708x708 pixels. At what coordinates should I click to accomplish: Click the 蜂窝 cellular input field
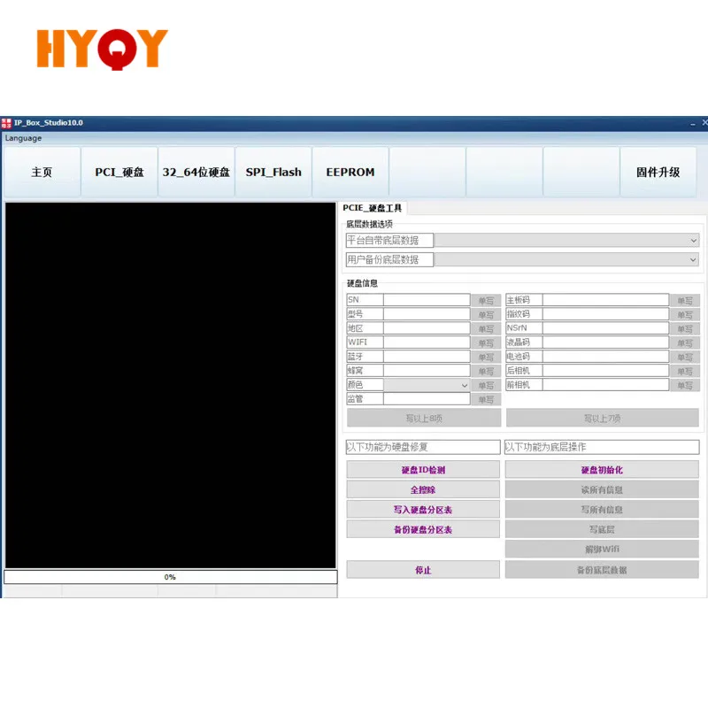click(x=427, y=371)
